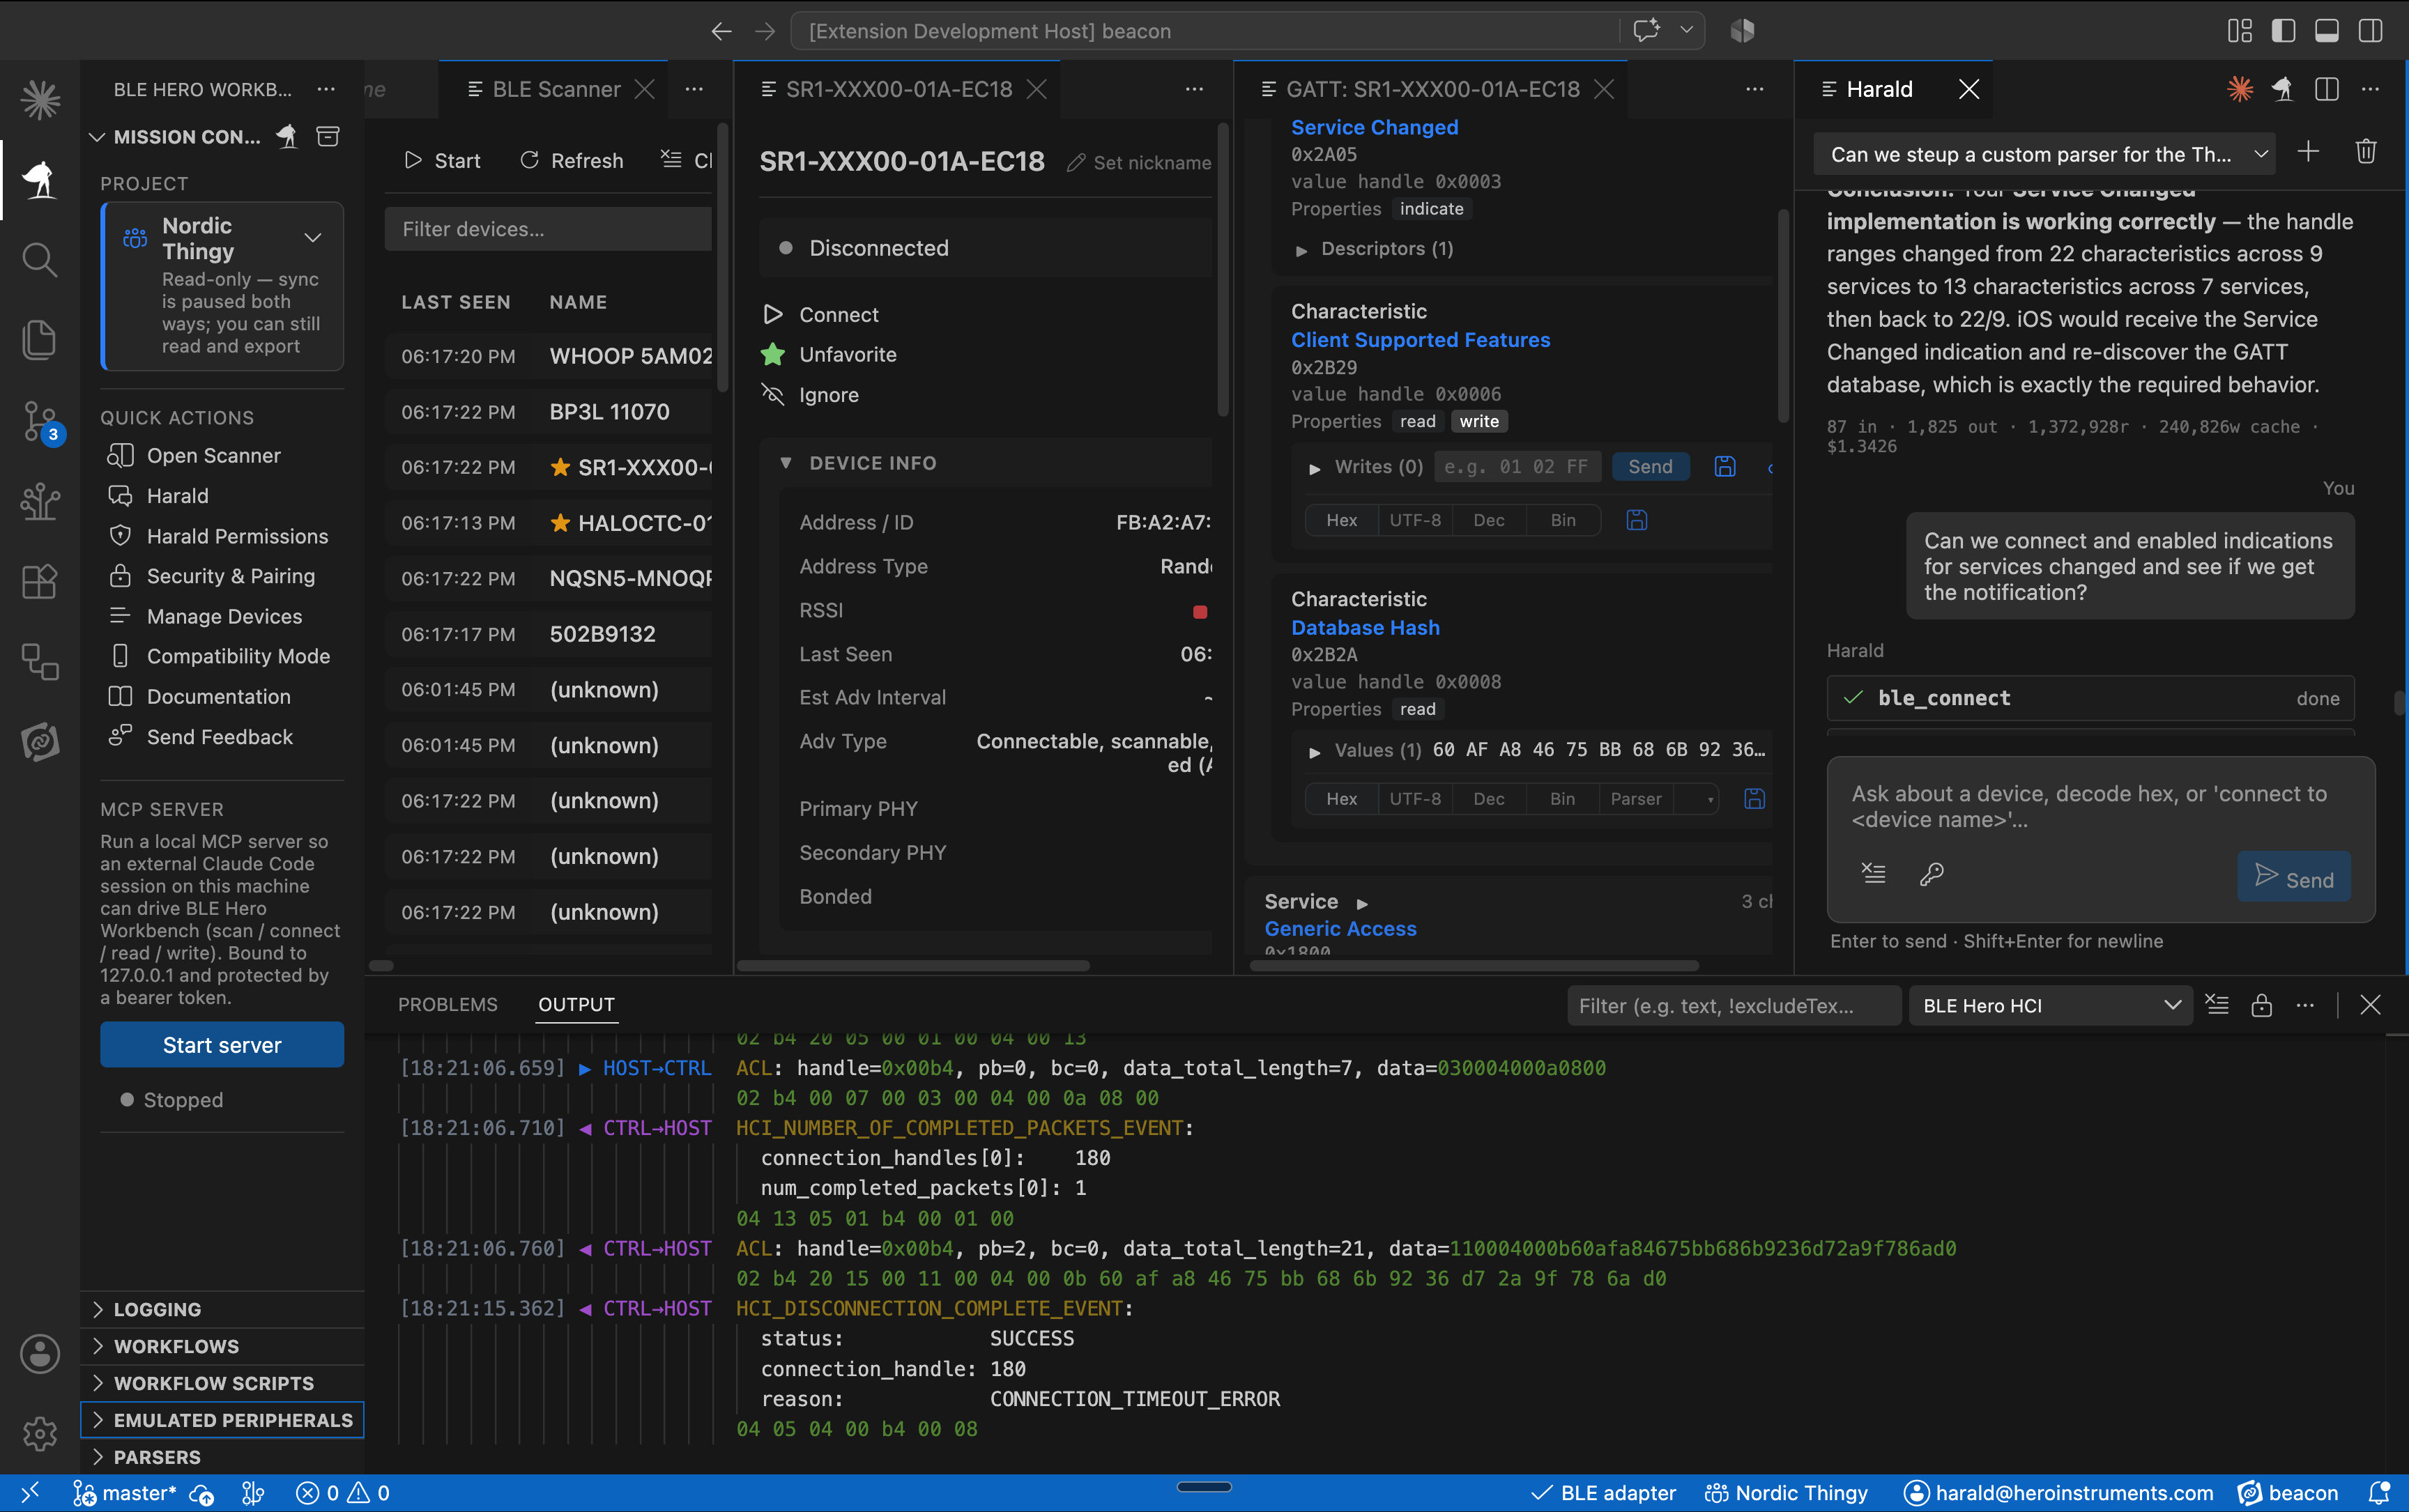Screen dimensions: 2409x1512
Task: Open the Search view in activity bar
Action: click(x=40, y=260)
